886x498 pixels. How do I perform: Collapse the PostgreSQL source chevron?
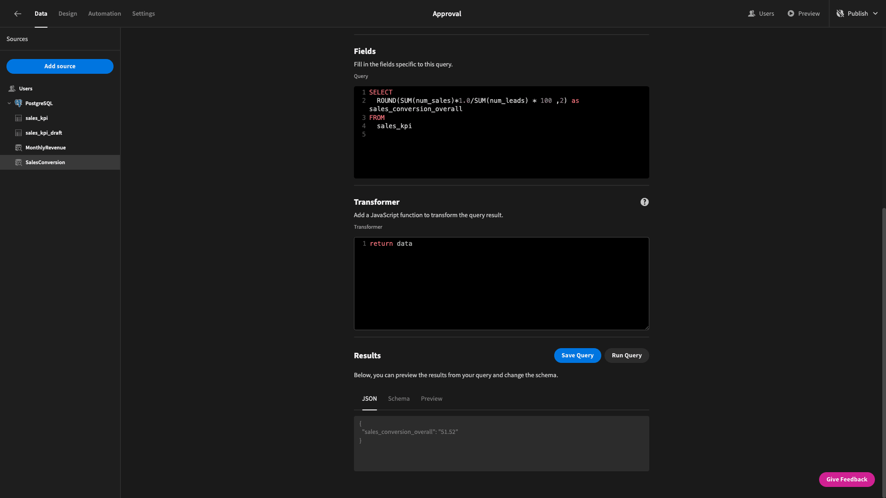[9, 103]
